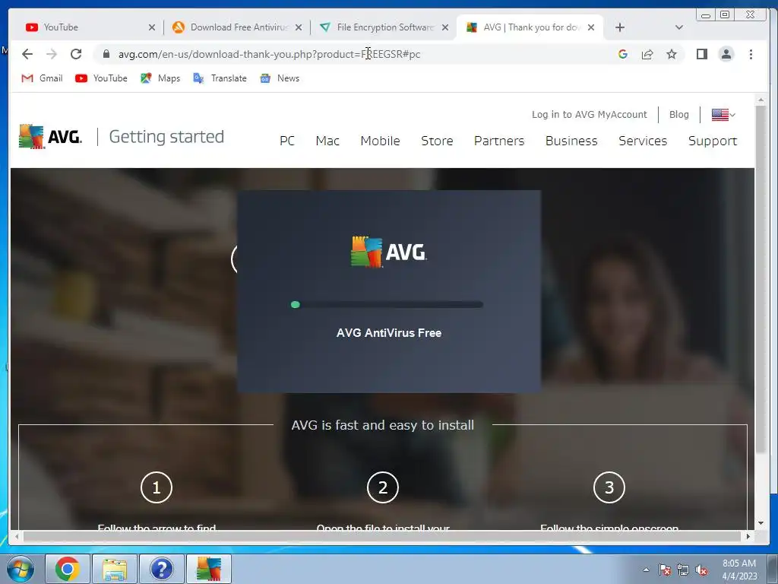The width and height of the screenshot is (778, 584).
Task: Click the horizontal scroll right arrow
Action: (x=748, y=536)
